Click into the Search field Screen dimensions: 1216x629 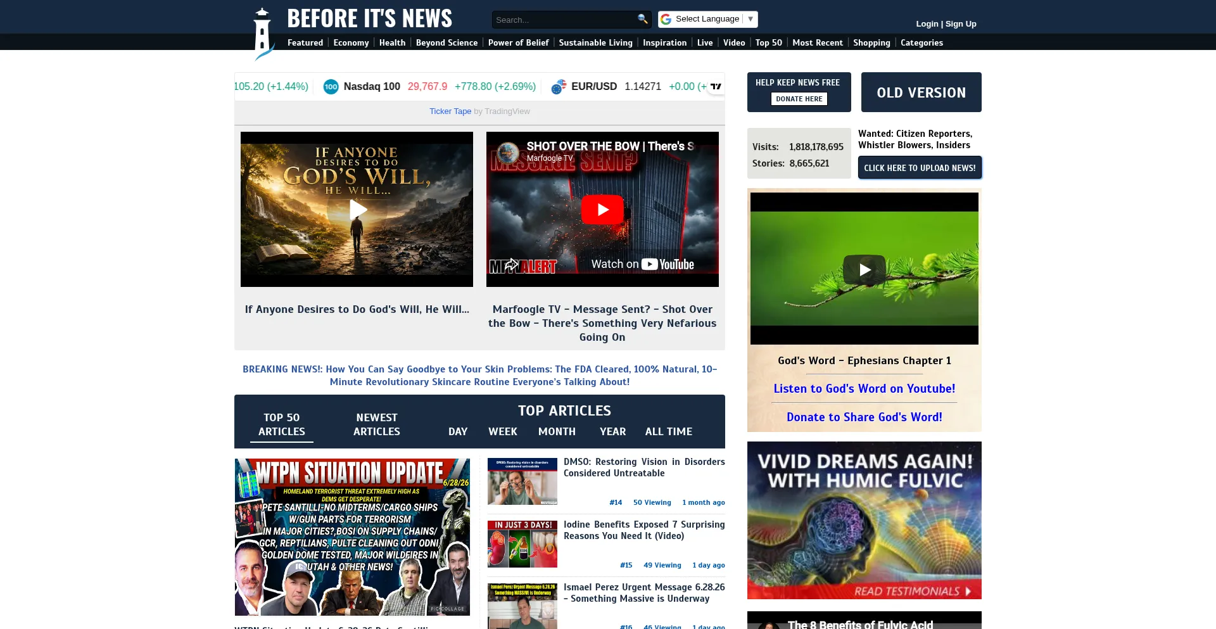(x=564, y=20)
